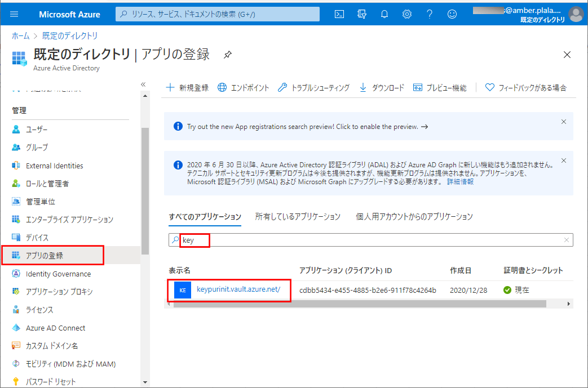Launch Cloud Shell from top bar
The height and width of the screenshot is (388, 588).
tap(339, 14)
